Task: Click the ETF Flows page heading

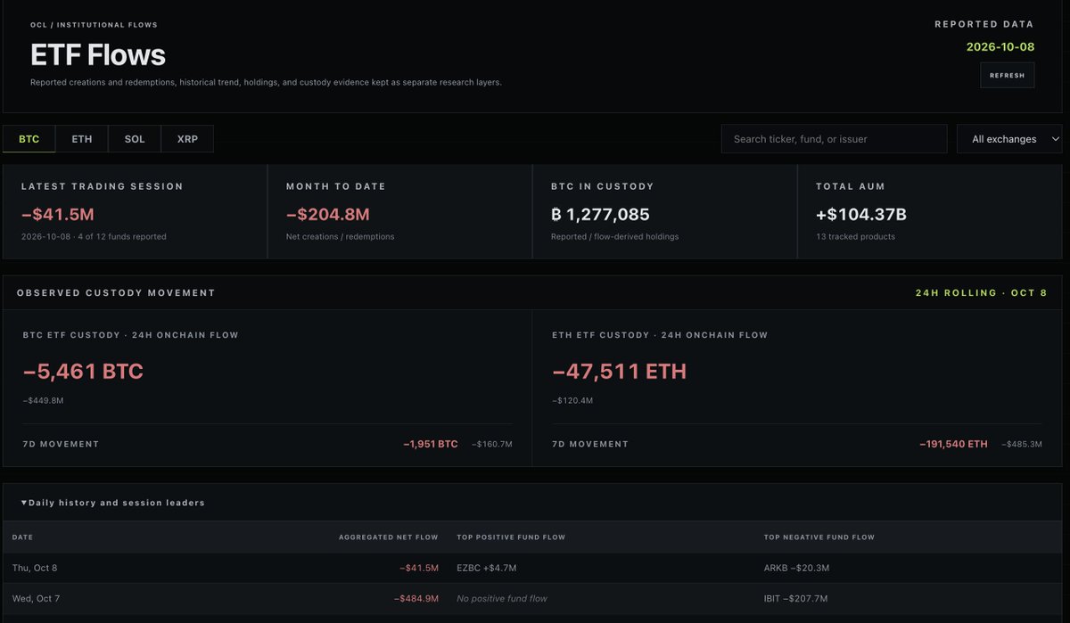Action: tap(98, 54)
